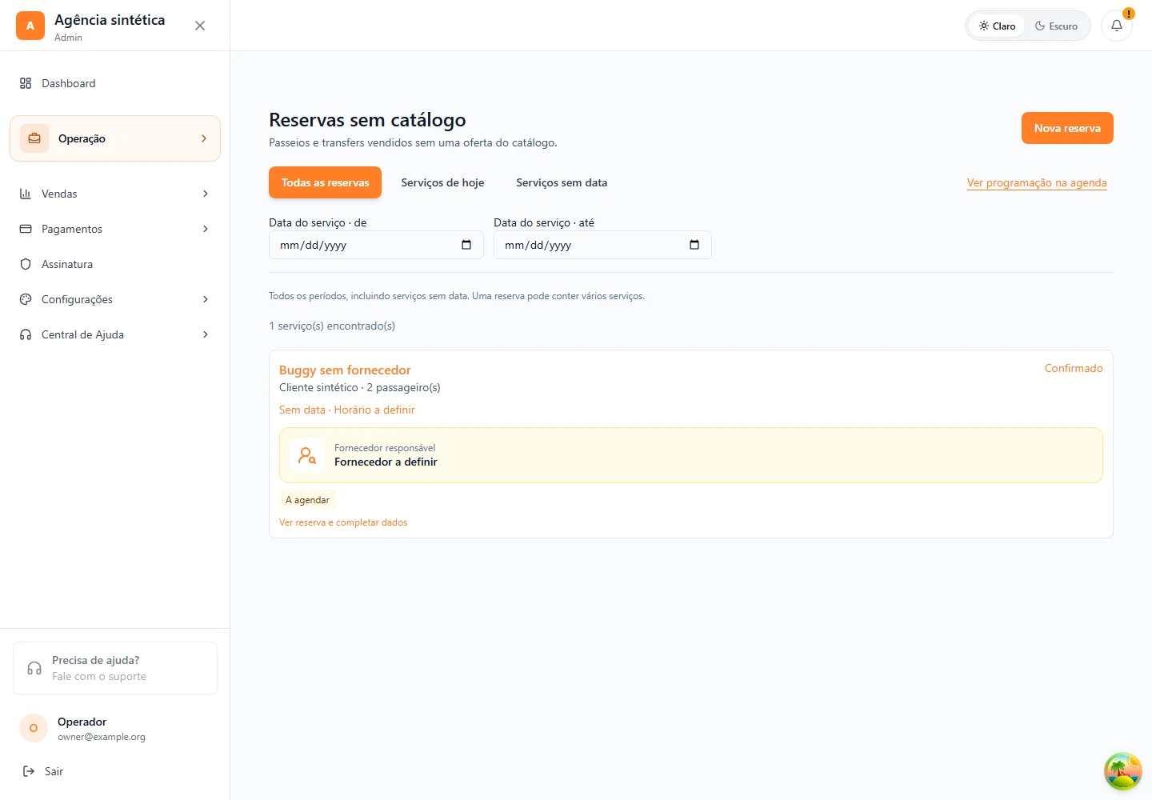Open Ver programação na agenda link
The image size is (1152, 800).
tap(1037, 182)
